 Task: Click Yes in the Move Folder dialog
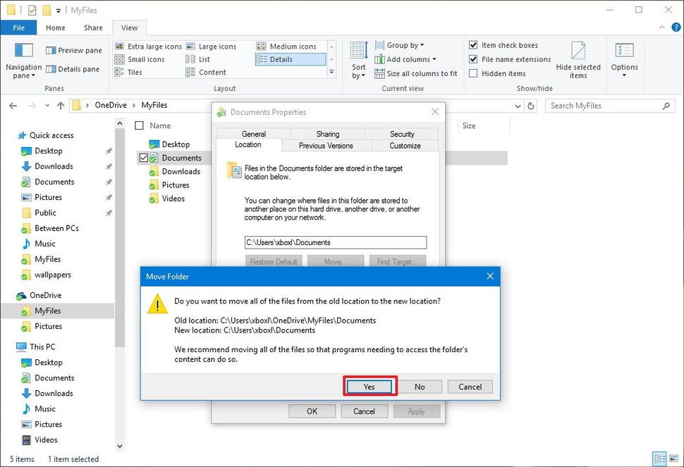(369, 386)
